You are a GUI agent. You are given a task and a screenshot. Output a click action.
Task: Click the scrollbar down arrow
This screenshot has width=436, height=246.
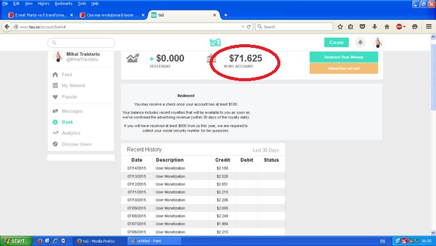tap(433, 233)
